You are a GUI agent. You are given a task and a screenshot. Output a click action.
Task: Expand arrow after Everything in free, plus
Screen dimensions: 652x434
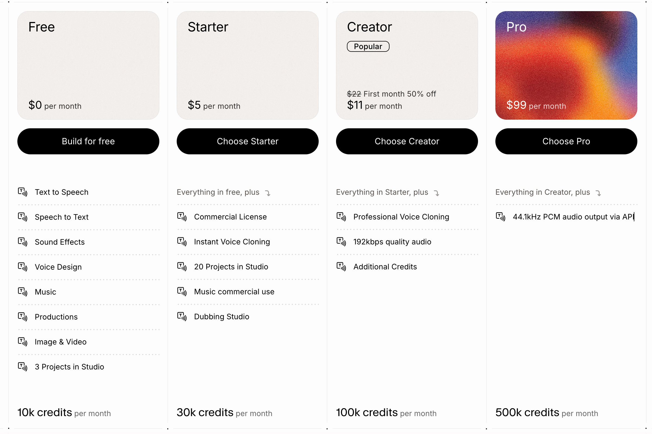pyautogui.click(x=268, y=193)
